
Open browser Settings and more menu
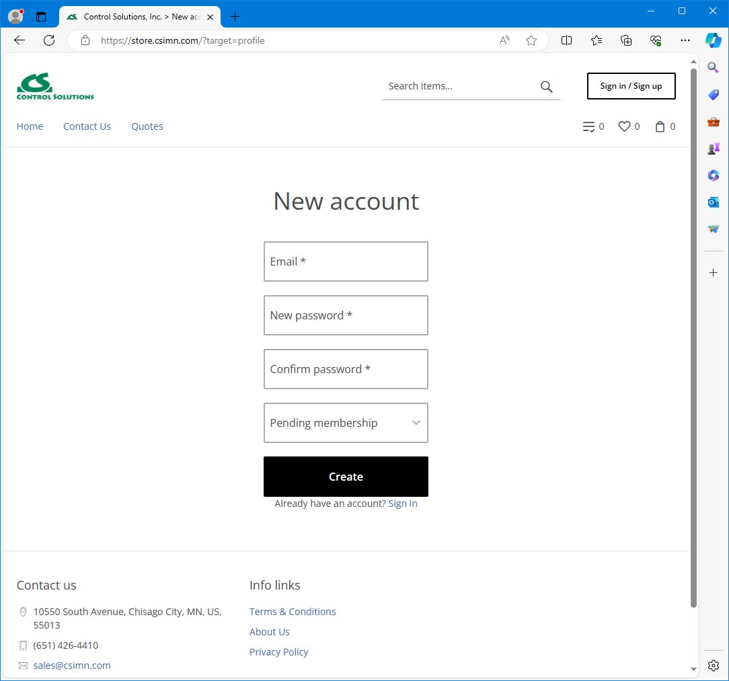tap(685, 40)
